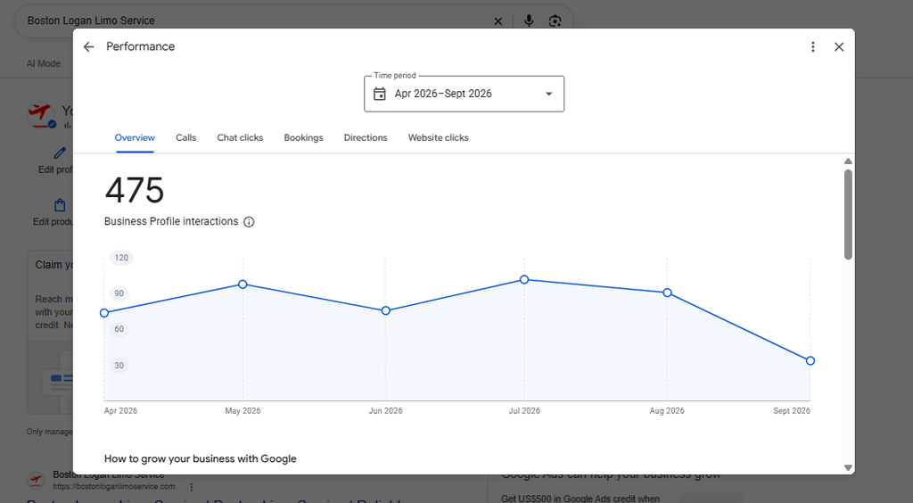Screen dimensions: 913x503
Task: Open the Time period dropdown
Action: (x=464, y=94)
